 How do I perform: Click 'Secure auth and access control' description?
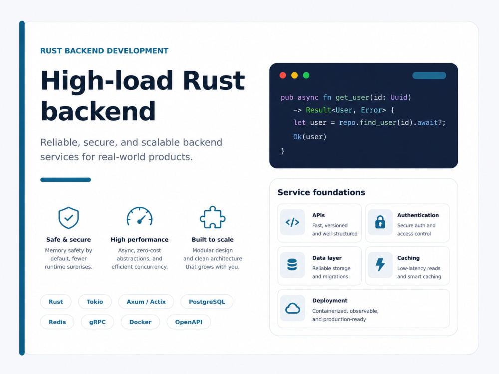(x=416, y=229)
